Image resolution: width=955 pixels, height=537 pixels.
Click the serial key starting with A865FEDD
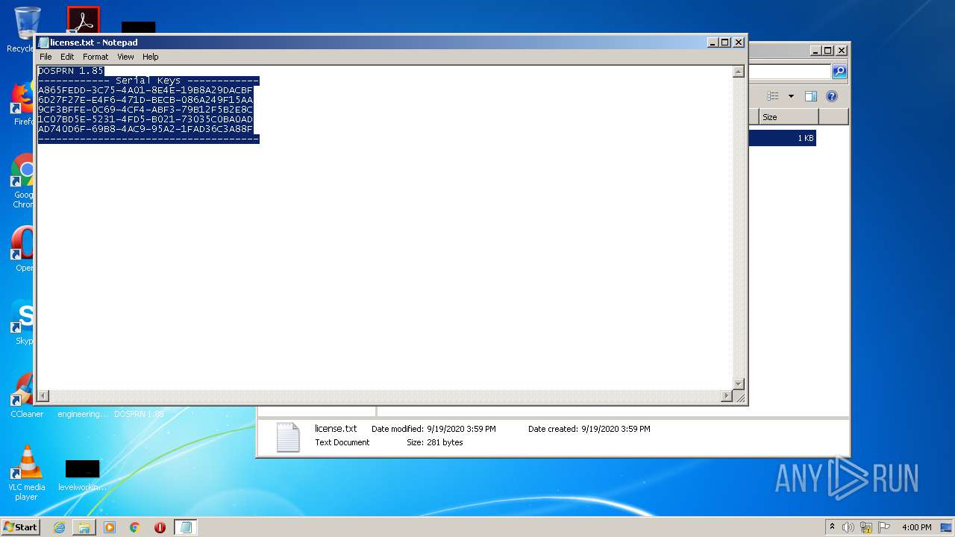(x=145, y=90)
